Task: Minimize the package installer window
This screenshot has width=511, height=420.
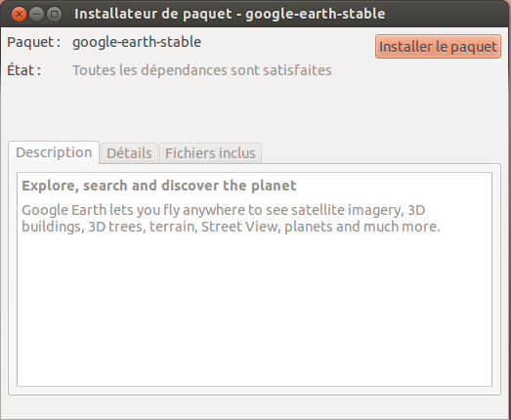Action: point(36,15)
